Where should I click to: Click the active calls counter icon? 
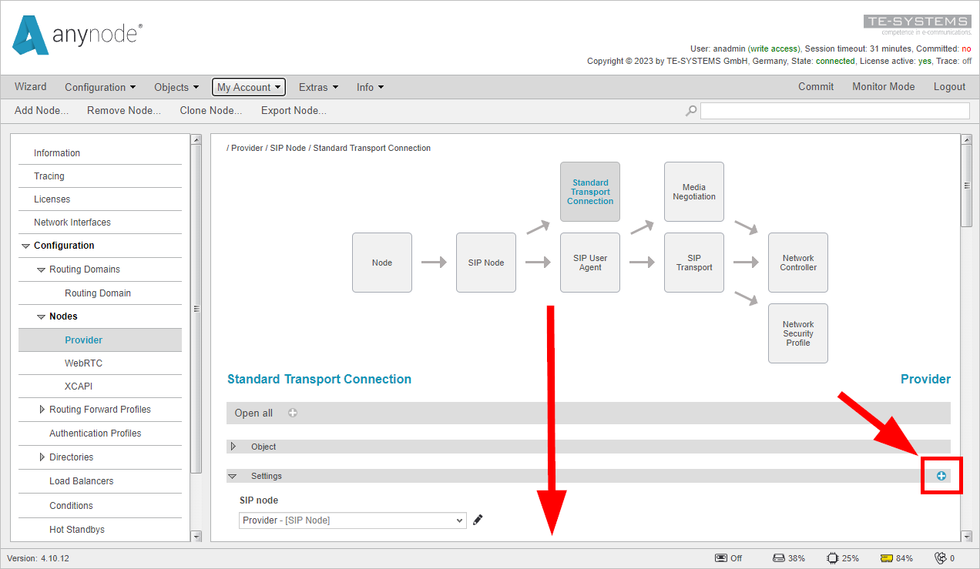pyautogui.click(x=941, y=557)
